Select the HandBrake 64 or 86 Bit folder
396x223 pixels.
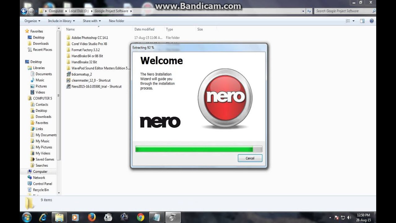tap(87, 56)
